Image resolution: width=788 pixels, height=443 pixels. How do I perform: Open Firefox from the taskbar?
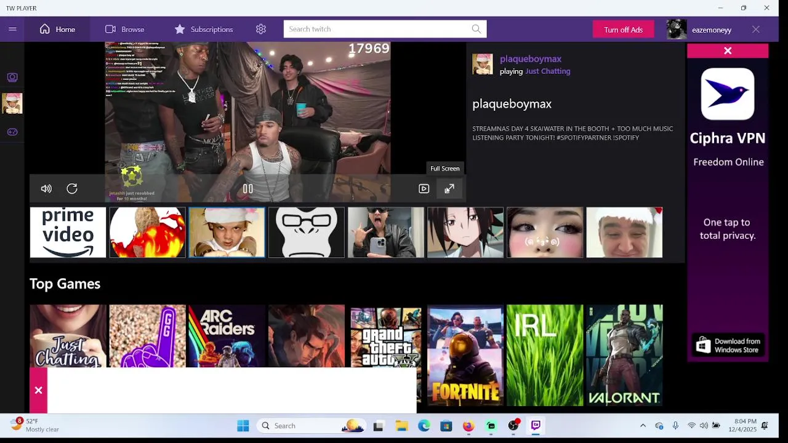tap(468, 426)
